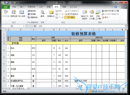The height and width of the screenshot is (95, 130).
Task: Switch to the Acrobat tab
Action: point(74,7)
